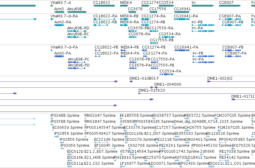The height and width of the screenshot is (168, 255).
Task: Click the ESG012b.E21.2_E07.3prime EST label
Action: point(92,152)
